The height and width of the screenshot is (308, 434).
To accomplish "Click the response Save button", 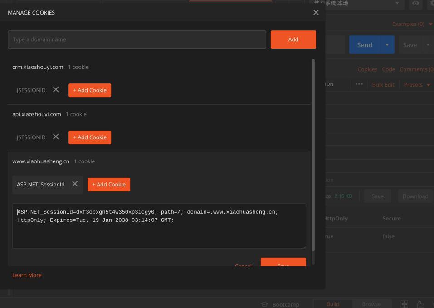I will 377,196.
